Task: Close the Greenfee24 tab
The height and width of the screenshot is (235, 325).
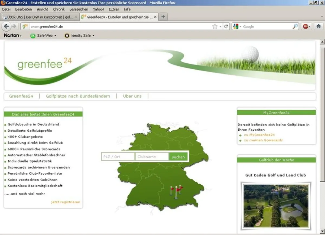Action: coord(155,17)
